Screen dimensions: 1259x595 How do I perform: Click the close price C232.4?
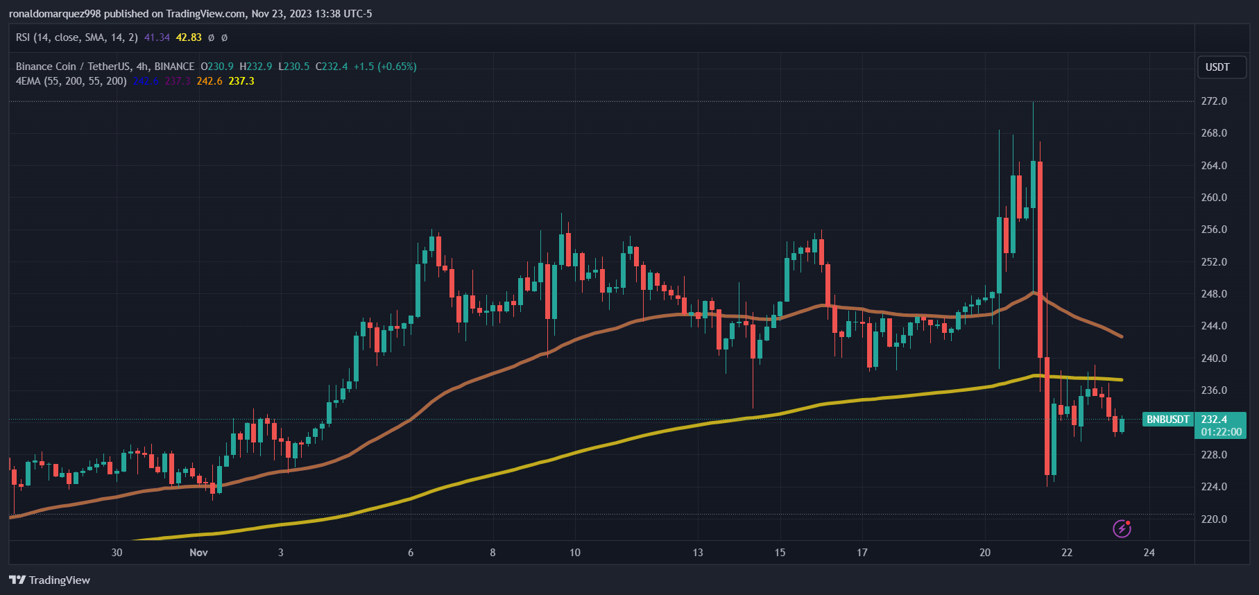click(332, 67)
